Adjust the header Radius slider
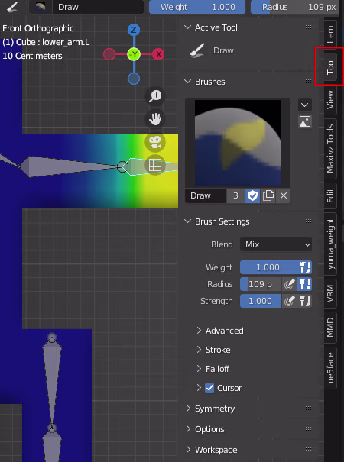The width and height of the screenshot is (344, 462). (295, 7)
